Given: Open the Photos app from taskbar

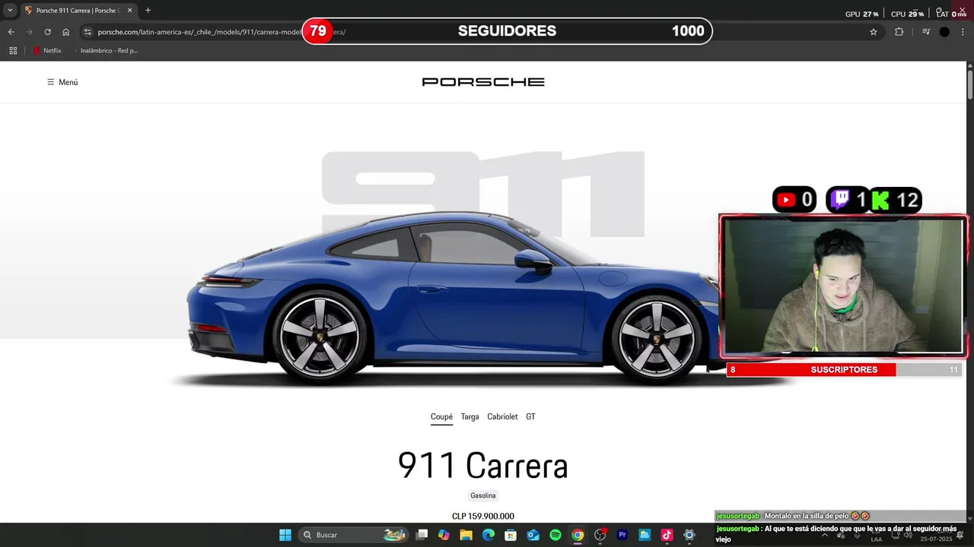Looking at the screenshot, I should pos(645,535).
